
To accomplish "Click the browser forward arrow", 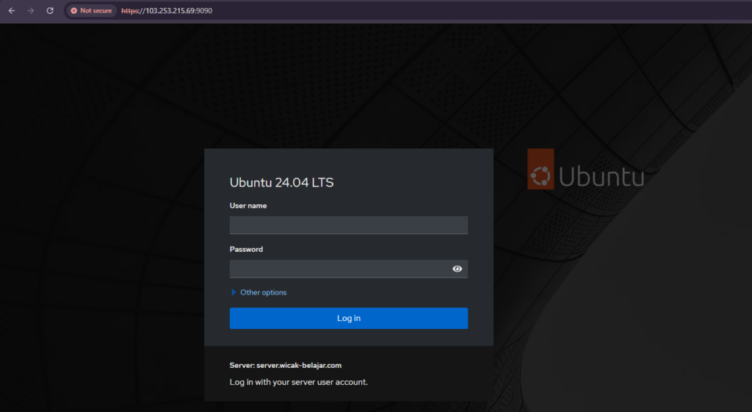I will 31,10.
